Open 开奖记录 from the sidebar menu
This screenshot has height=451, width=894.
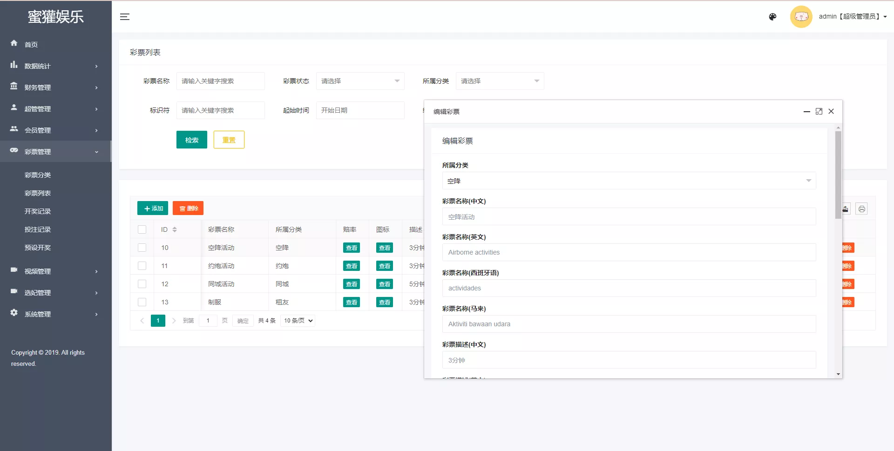pyautogui.click(x=38, y=211)
